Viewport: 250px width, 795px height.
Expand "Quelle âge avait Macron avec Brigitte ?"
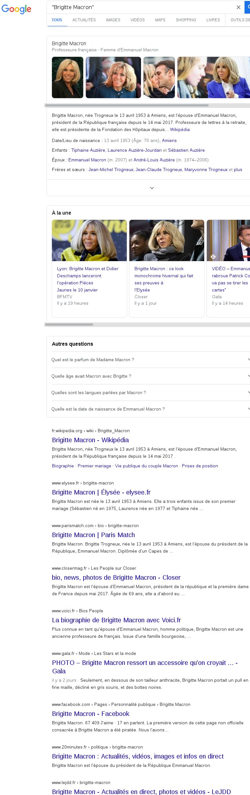coord(151,376)
